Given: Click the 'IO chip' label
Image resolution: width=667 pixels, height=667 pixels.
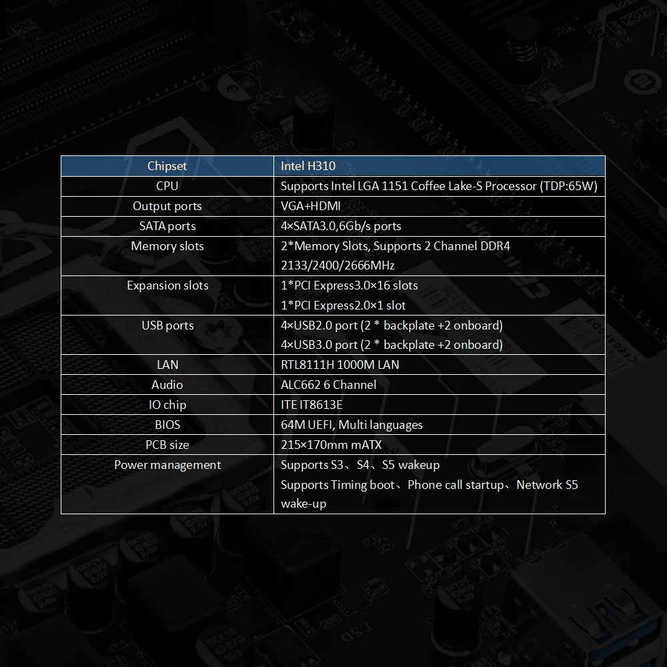Looking at the screenshot, I should click(x=167, y=405).
